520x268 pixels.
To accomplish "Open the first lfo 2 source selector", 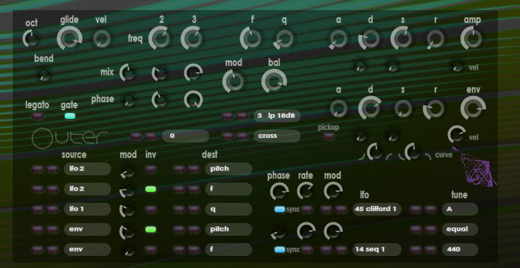I will [x=87, y=169].
